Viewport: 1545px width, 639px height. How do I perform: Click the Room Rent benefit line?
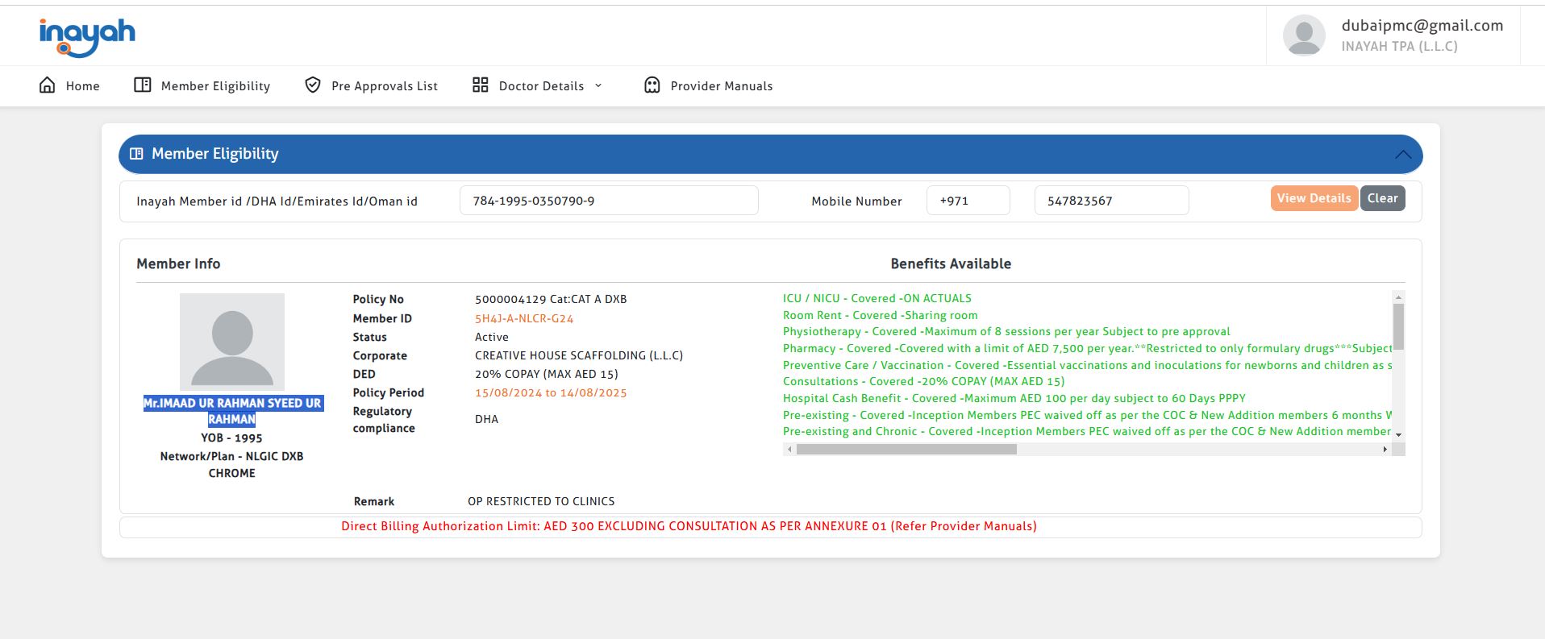click(x=881, y=315)
